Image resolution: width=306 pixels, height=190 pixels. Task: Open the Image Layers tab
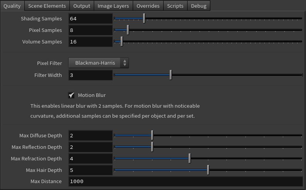[x=113, y=6]
